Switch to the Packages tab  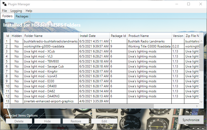[22, 16]
